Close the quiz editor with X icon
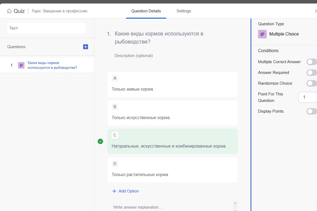 (316, 11)
